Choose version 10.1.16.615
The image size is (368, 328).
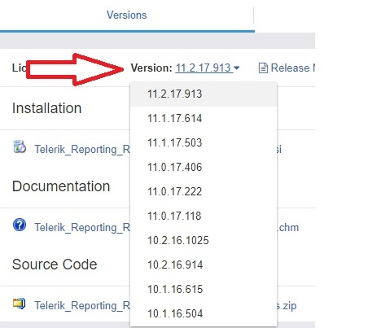(204, 290)
